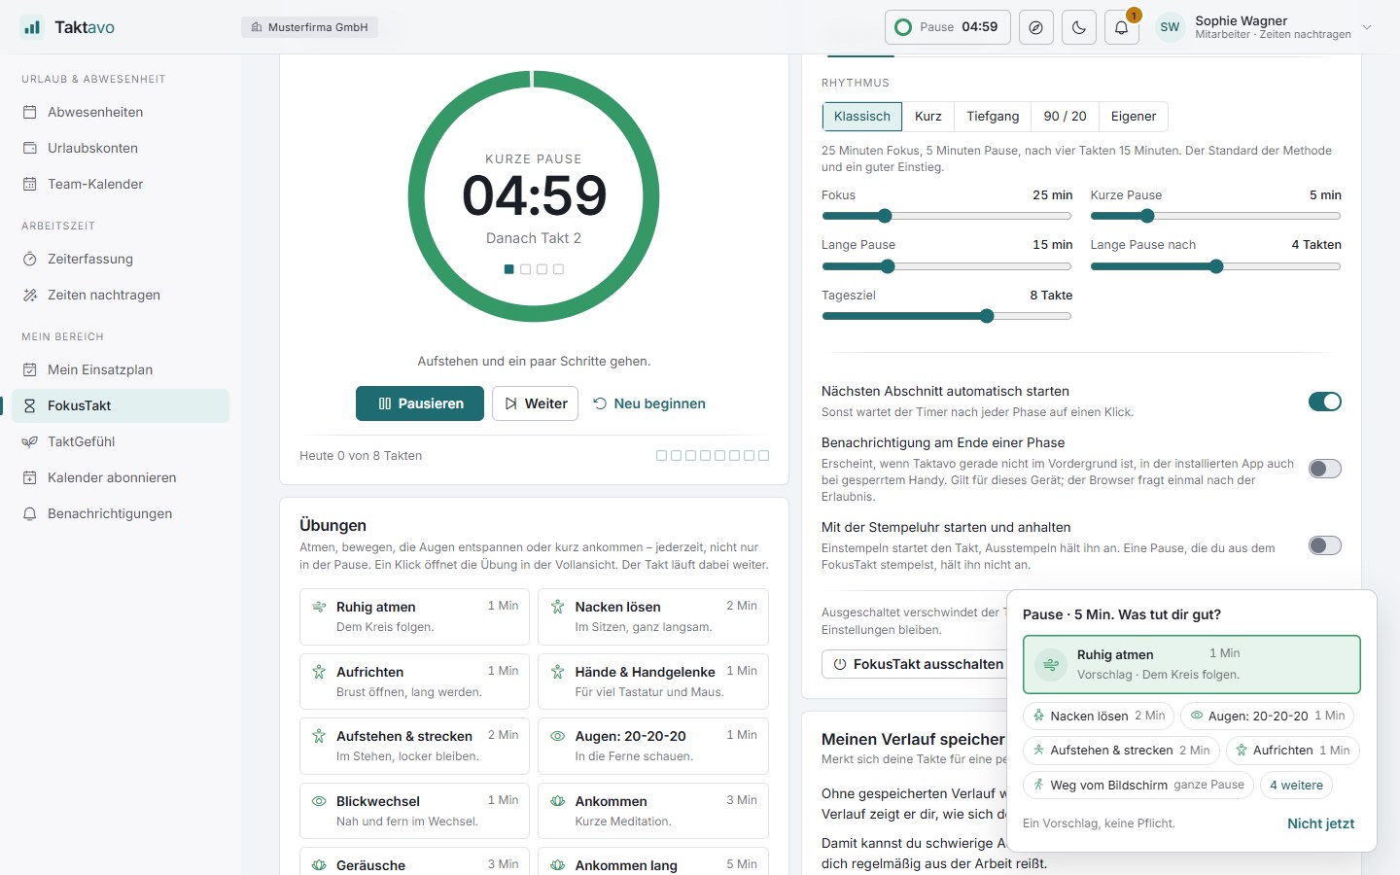The width and height of the screenshot is (1400, 875).
Task: Open Benachrichtigungen in the sidebar
Action: coord(121,513)
